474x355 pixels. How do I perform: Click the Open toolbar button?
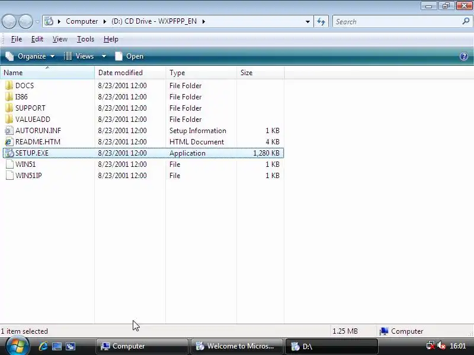click(129, 56)
